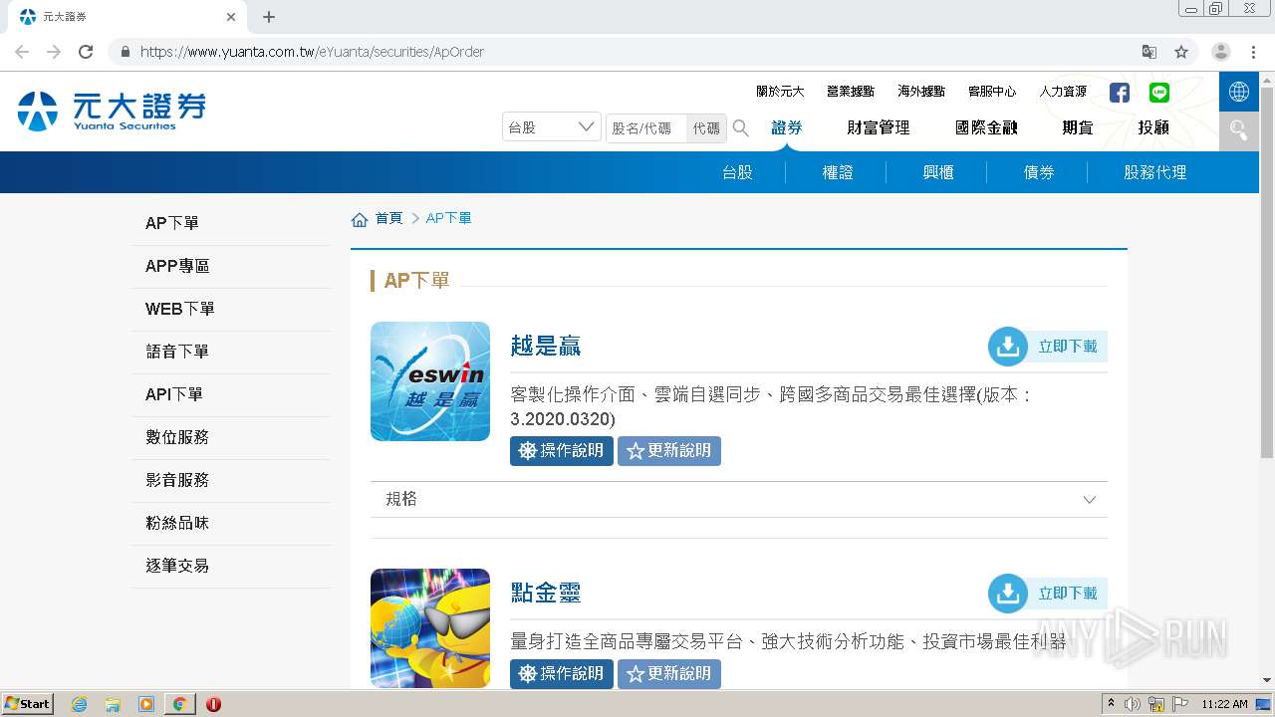Download 越是贏 with 立即下載 button
The image size is (1275, 717).
1047,347
